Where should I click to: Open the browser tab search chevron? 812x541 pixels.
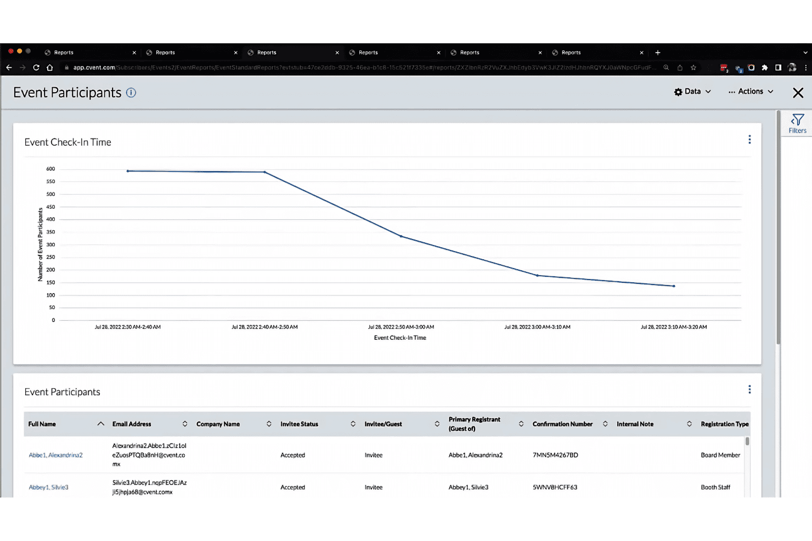pos(805,53)
